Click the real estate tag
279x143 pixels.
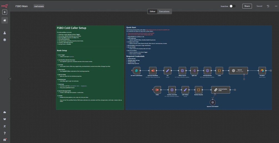[x=39, y=6]
